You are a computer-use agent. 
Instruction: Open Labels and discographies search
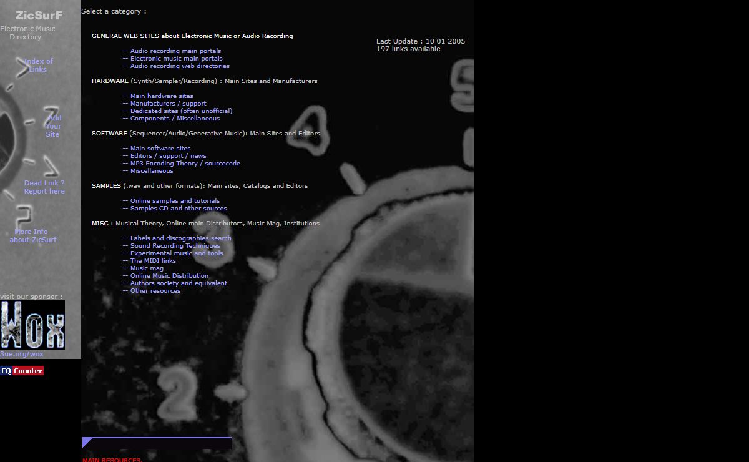181,238
